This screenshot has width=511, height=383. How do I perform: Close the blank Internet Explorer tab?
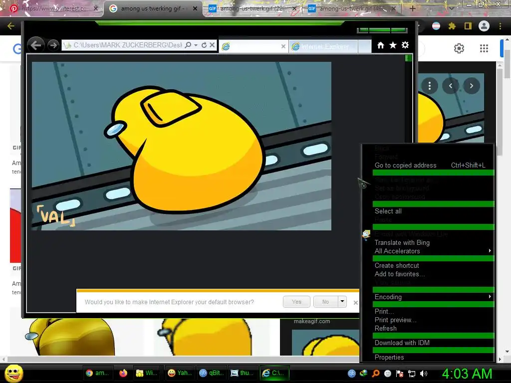[x=283, y=46]
